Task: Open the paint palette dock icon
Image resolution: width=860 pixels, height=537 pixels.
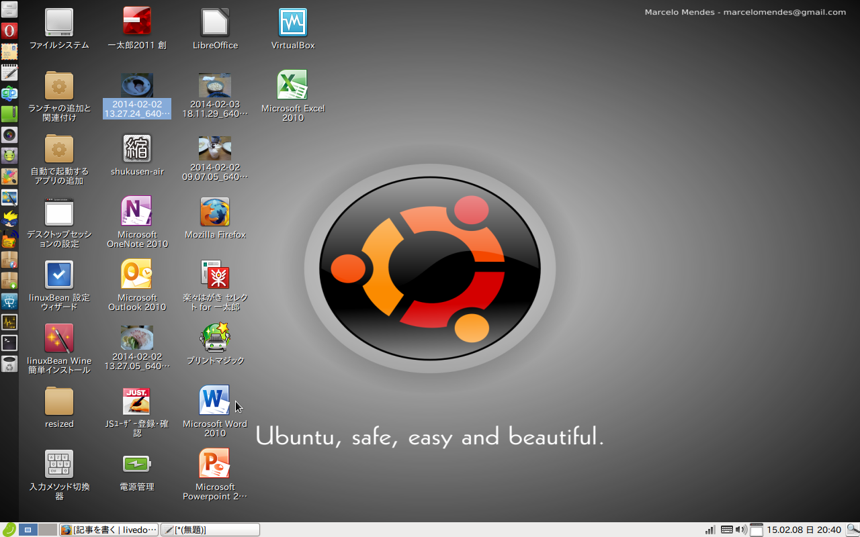Action: [x=9, y=177]
